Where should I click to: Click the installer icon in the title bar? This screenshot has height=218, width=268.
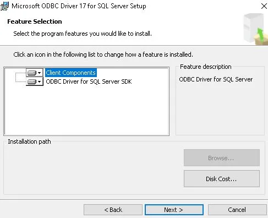pyautogui.click(x=4, y=6)
